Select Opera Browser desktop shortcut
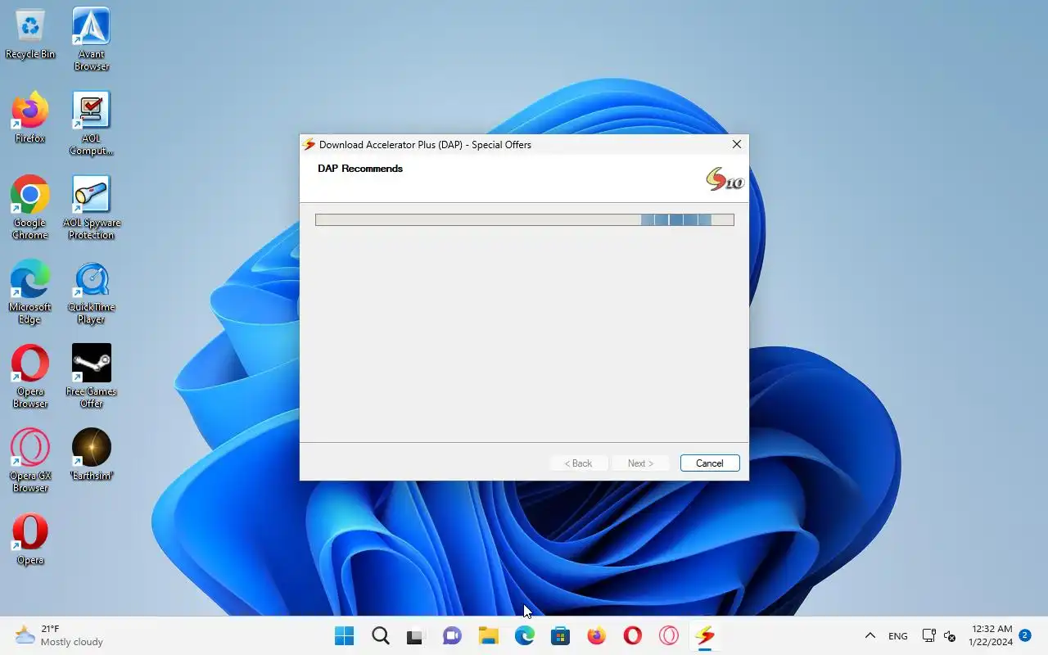Screen dimensions: 1048x655 coord(30,377)
